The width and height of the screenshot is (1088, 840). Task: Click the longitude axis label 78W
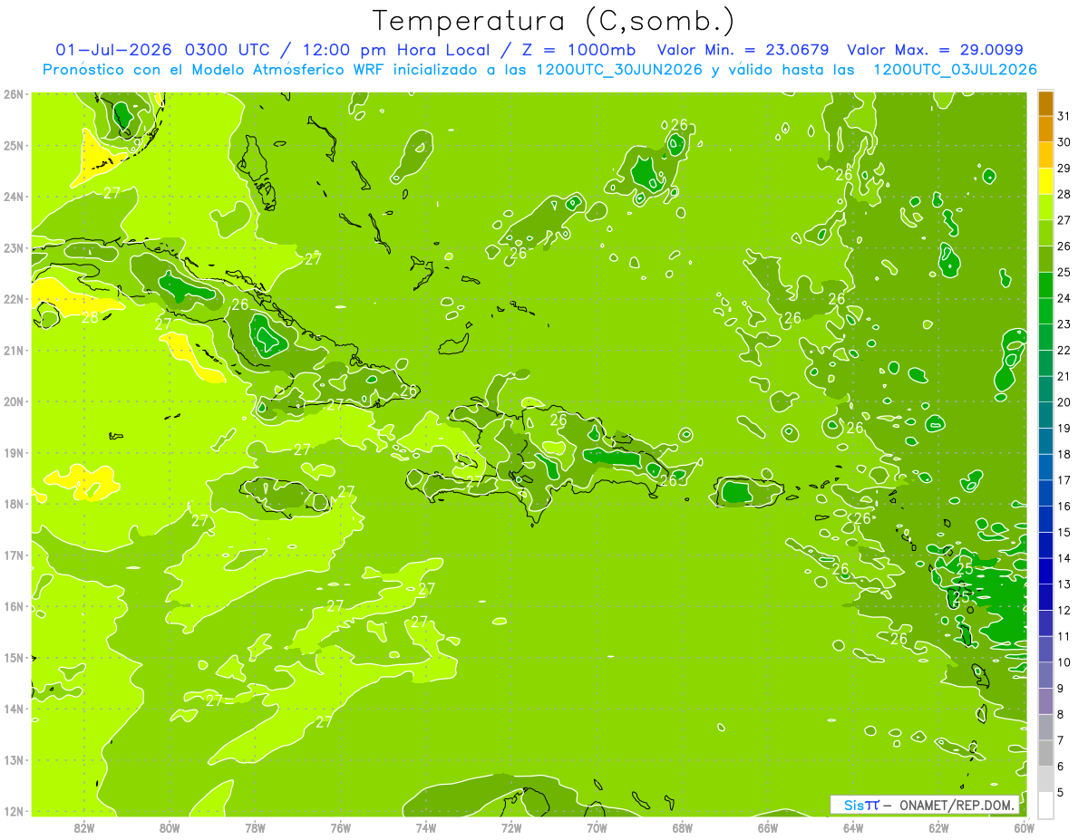255,828
